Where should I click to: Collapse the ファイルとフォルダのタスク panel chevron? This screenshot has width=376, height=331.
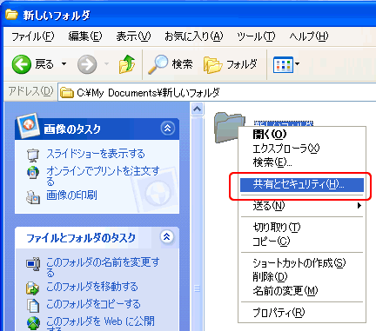click(x=167, y=237)
